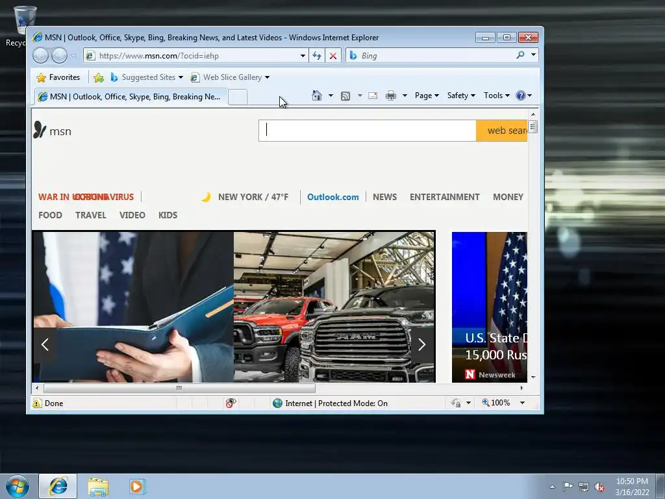The height and width of the screenshot is (499, 665).
Task: Click the Print icon
Action: 390,96
